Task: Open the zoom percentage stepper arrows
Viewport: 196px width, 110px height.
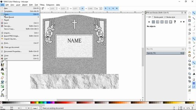Action: point(192,108)
